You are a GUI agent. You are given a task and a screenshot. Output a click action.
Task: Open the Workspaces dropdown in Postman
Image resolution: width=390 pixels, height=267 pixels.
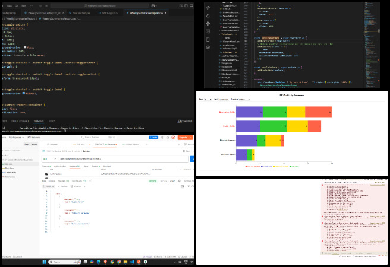point(17,138)
